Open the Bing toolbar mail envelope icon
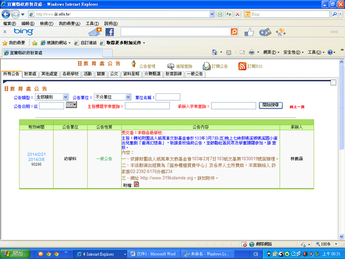The height and width of the screenshot is (259, 345). click(95, 32)
